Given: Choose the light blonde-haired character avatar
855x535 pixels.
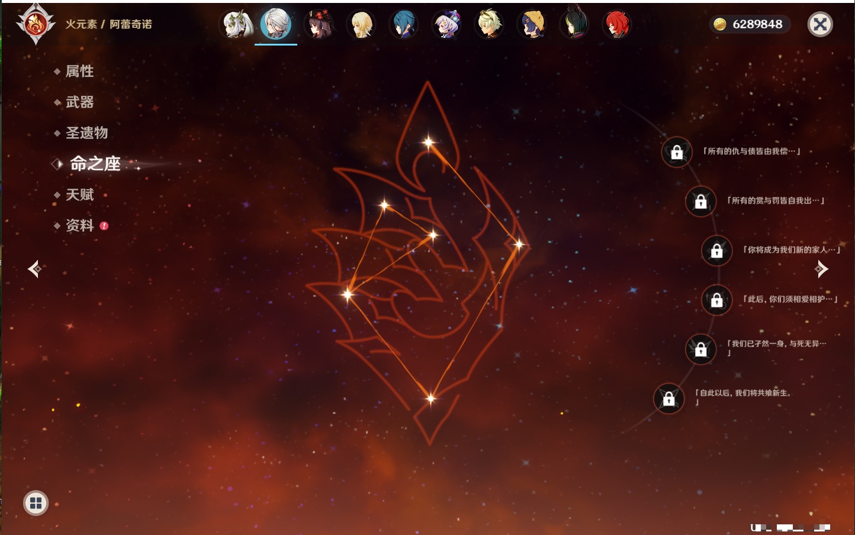Looking at the screenshot, I should pos(361,24).
